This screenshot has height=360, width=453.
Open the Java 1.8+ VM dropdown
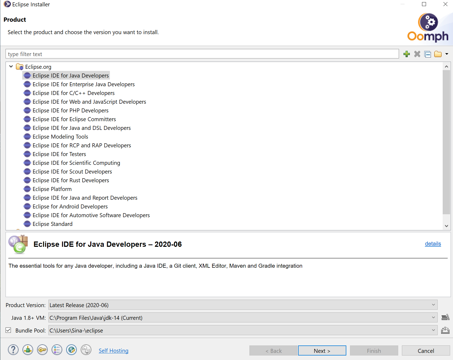pyautogui.click(x=433, y=317)
